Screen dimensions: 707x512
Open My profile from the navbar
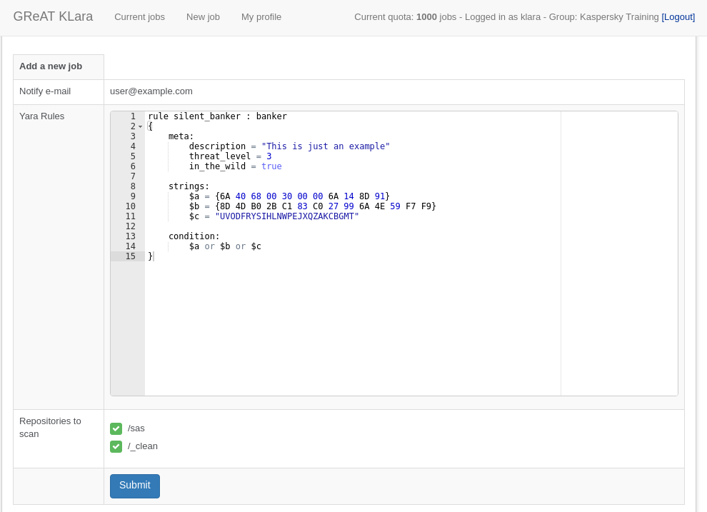click(x=261, y=16)
